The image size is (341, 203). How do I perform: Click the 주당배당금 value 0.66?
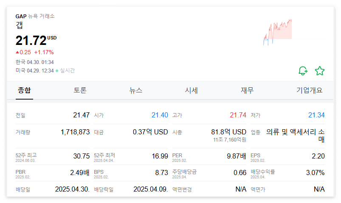[240, 172]
